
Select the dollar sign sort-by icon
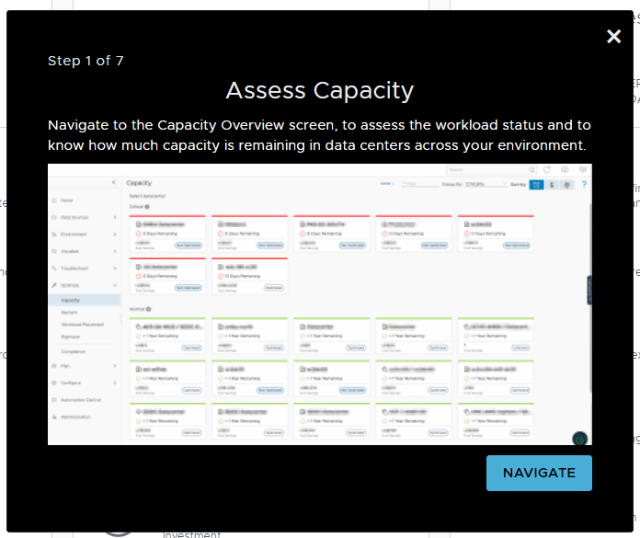pos(551,184)
